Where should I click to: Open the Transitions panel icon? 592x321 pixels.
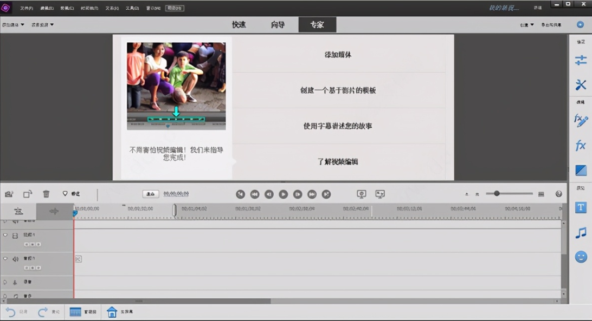click(x=581, y=171)
